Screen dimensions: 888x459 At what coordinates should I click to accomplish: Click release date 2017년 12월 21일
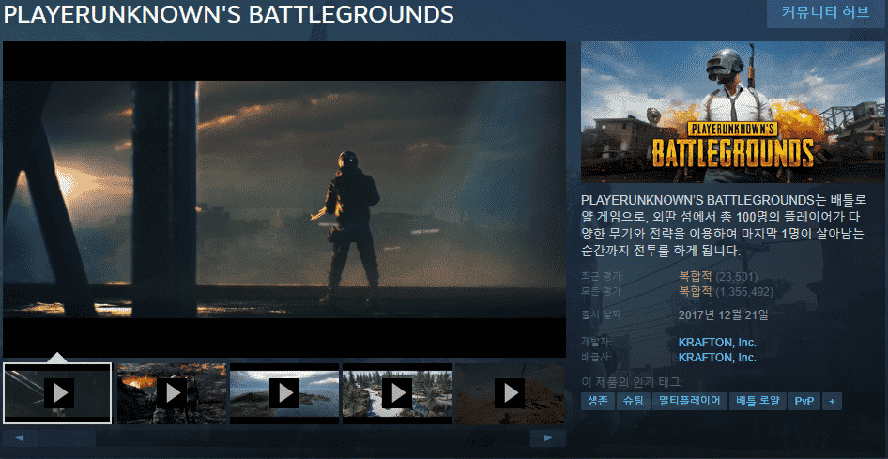723,314
